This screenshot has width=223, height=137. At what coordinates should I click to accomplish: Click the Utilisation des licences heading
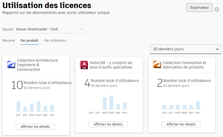coord(47,6)
